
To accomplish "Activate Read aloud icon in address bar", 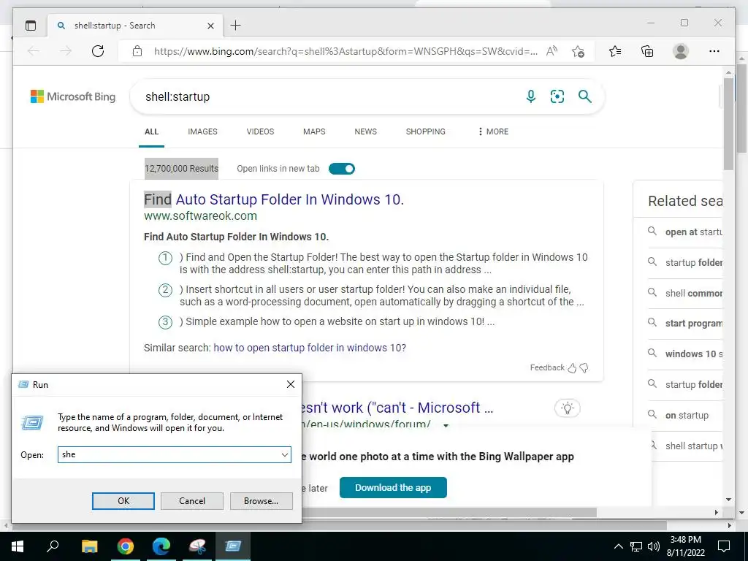I will coord(552,51).
